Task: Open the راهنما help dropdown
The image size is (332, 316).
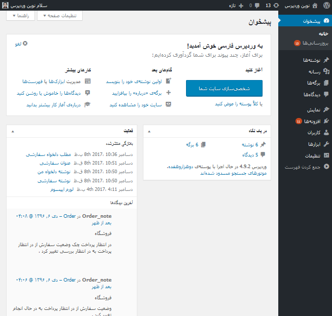Action: (21, 16)
